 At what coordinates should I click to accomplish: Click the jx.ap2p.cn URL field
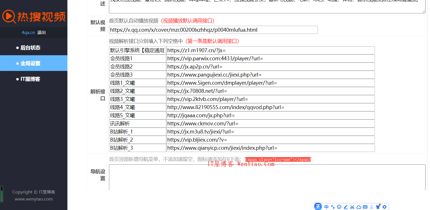pos(270,67)
